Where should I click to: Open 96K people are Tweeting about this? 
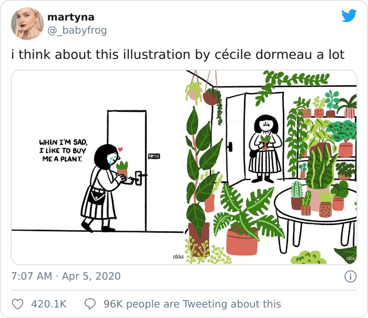(x=192, y=304)
